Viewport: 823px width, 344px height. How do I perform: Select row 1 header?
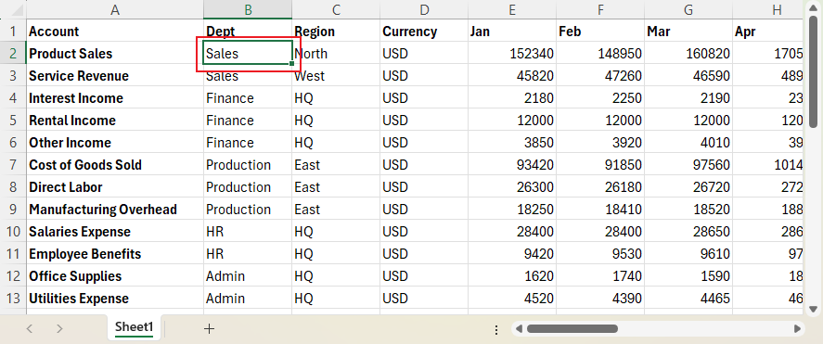(13, 31)
